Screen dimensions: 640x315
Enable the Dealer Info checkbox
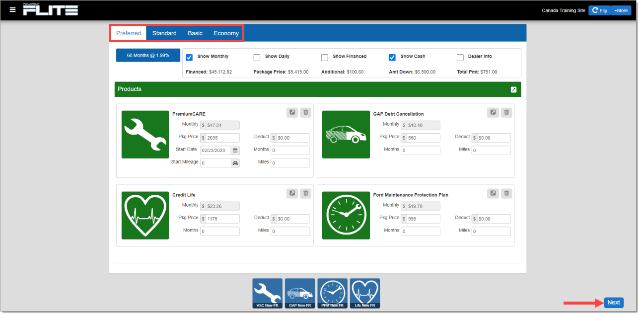(x=460, y=57)
